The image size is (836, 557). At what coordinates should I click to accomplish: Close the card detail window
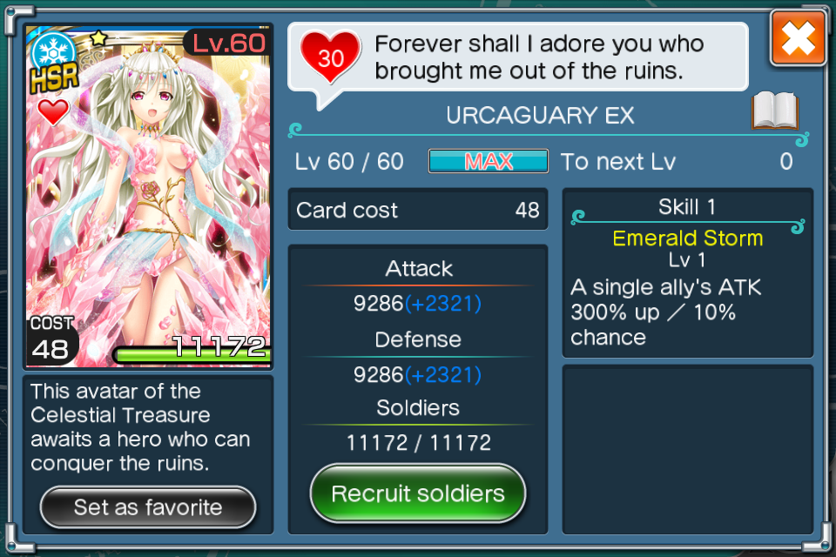(x=799, y=39)
